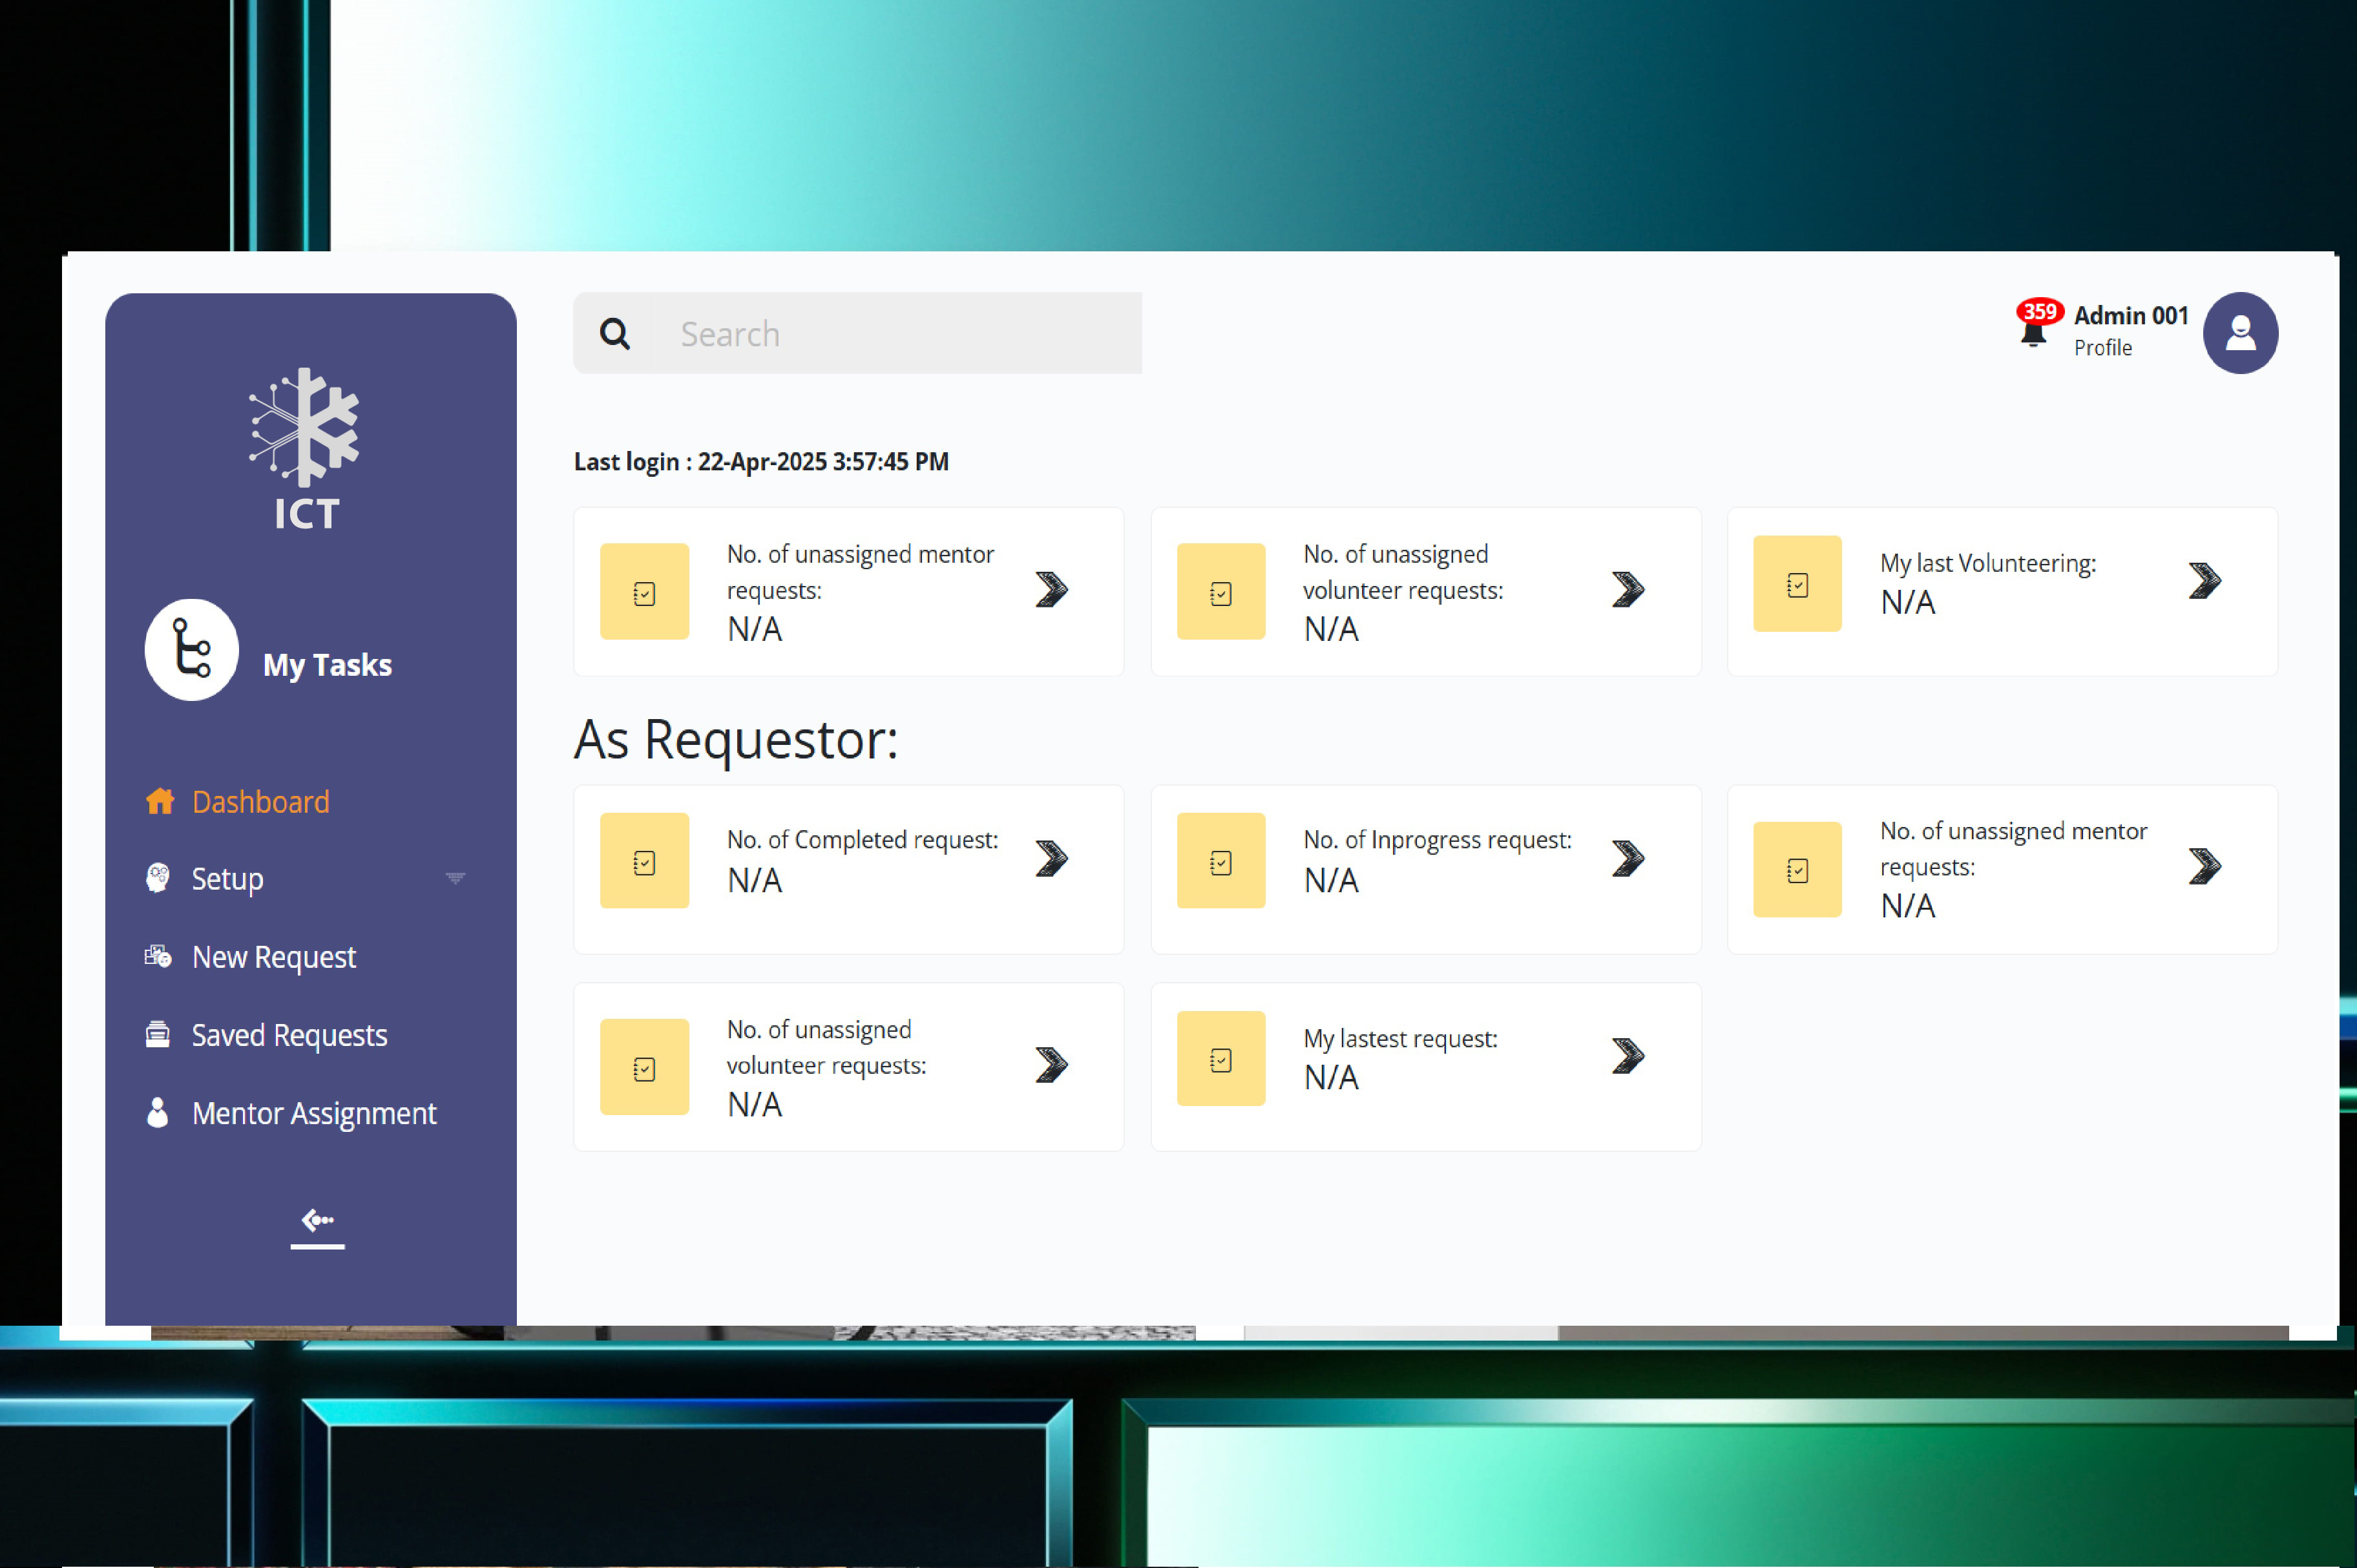
Task: Collapse sidebar with the back arrow icon
Action: click(x=317, y=1221)
